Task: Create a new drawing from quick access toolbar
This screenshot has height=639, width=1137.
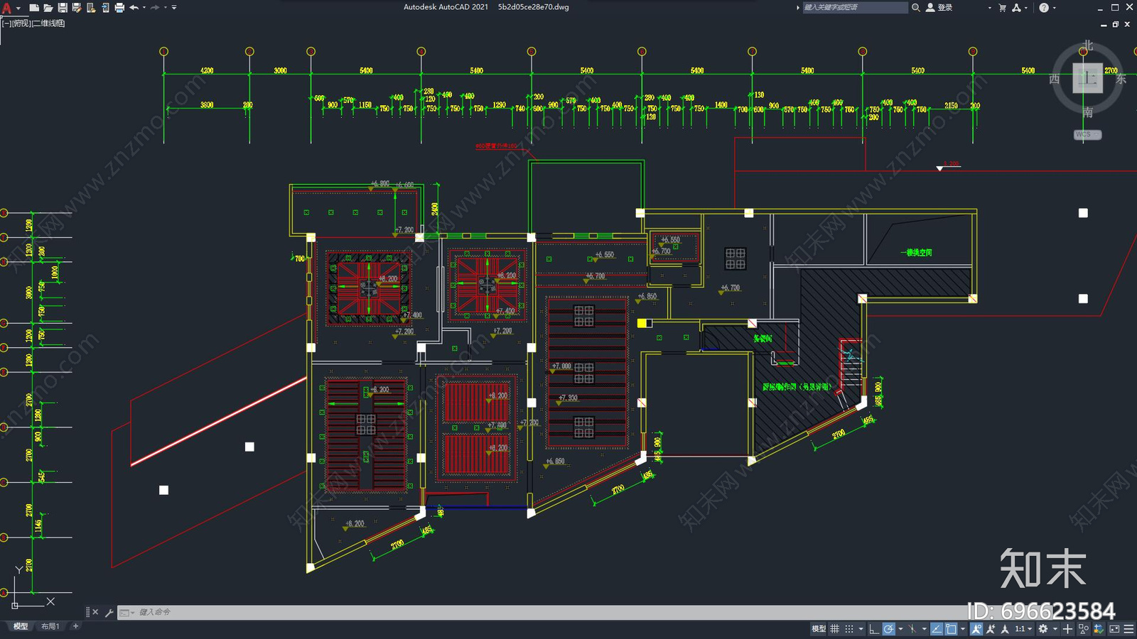Action: tap(34, 8)
